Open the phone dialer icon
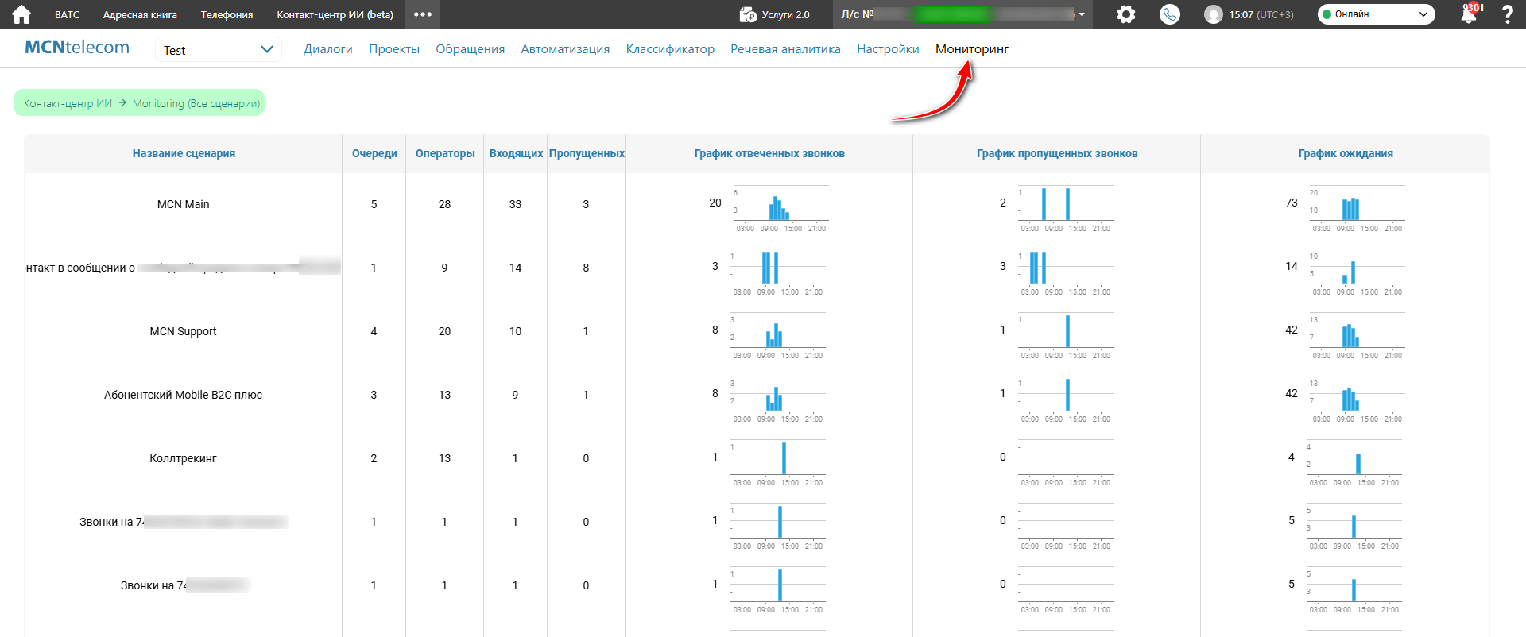The height and width of the screenshot is (637, 1526). [1170, 14]
